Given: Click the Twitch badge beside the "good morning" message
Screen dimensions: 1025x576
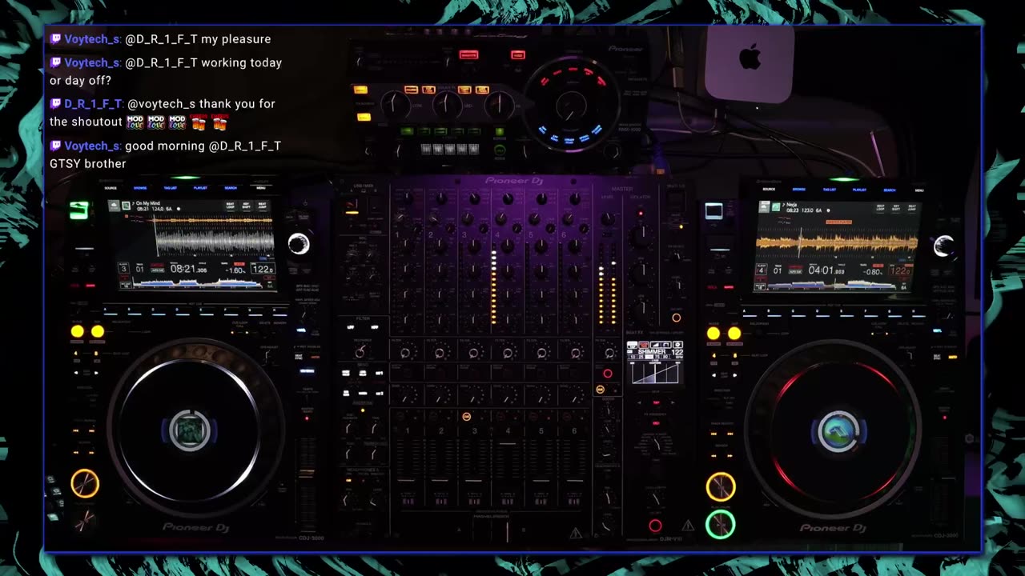Looking at the screenshot, I should [55, 146].
